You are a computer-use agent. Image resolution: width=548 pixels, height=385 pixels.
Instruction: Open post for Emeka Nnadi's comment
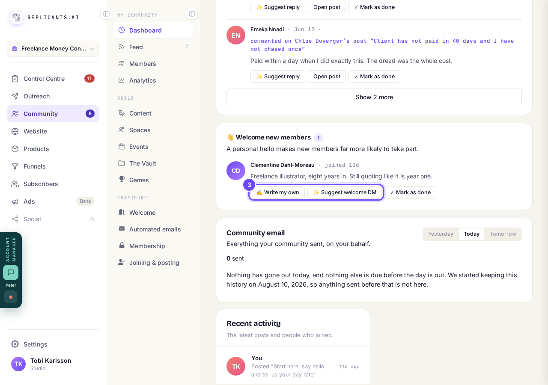click(x=327, y=77)
